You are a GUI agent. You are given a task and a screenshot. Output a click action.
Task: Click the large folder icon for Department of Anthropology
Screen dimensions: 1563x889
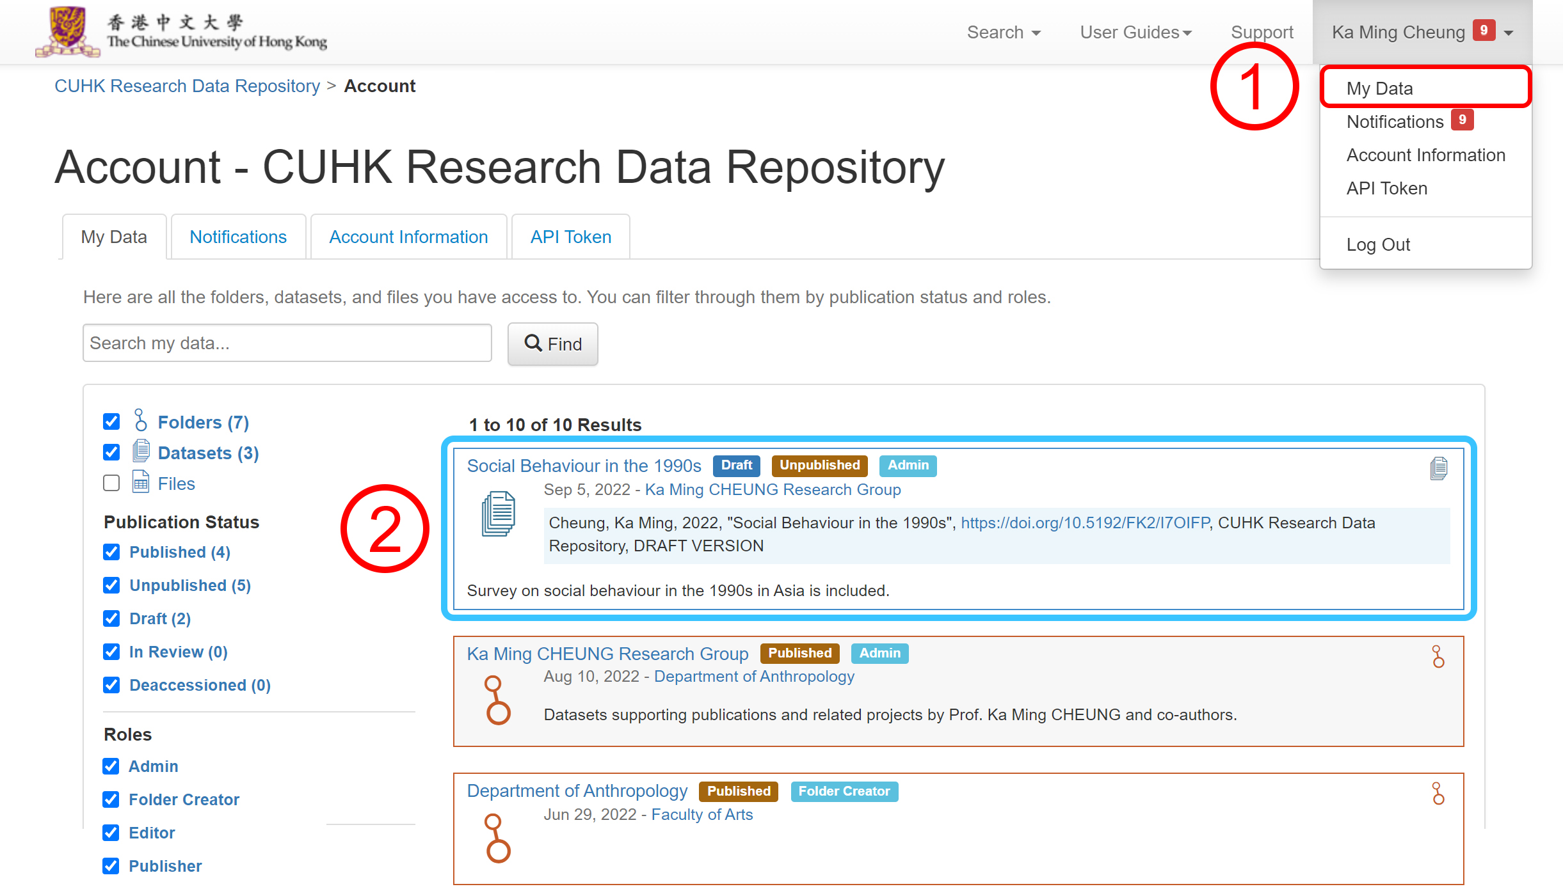498,838
